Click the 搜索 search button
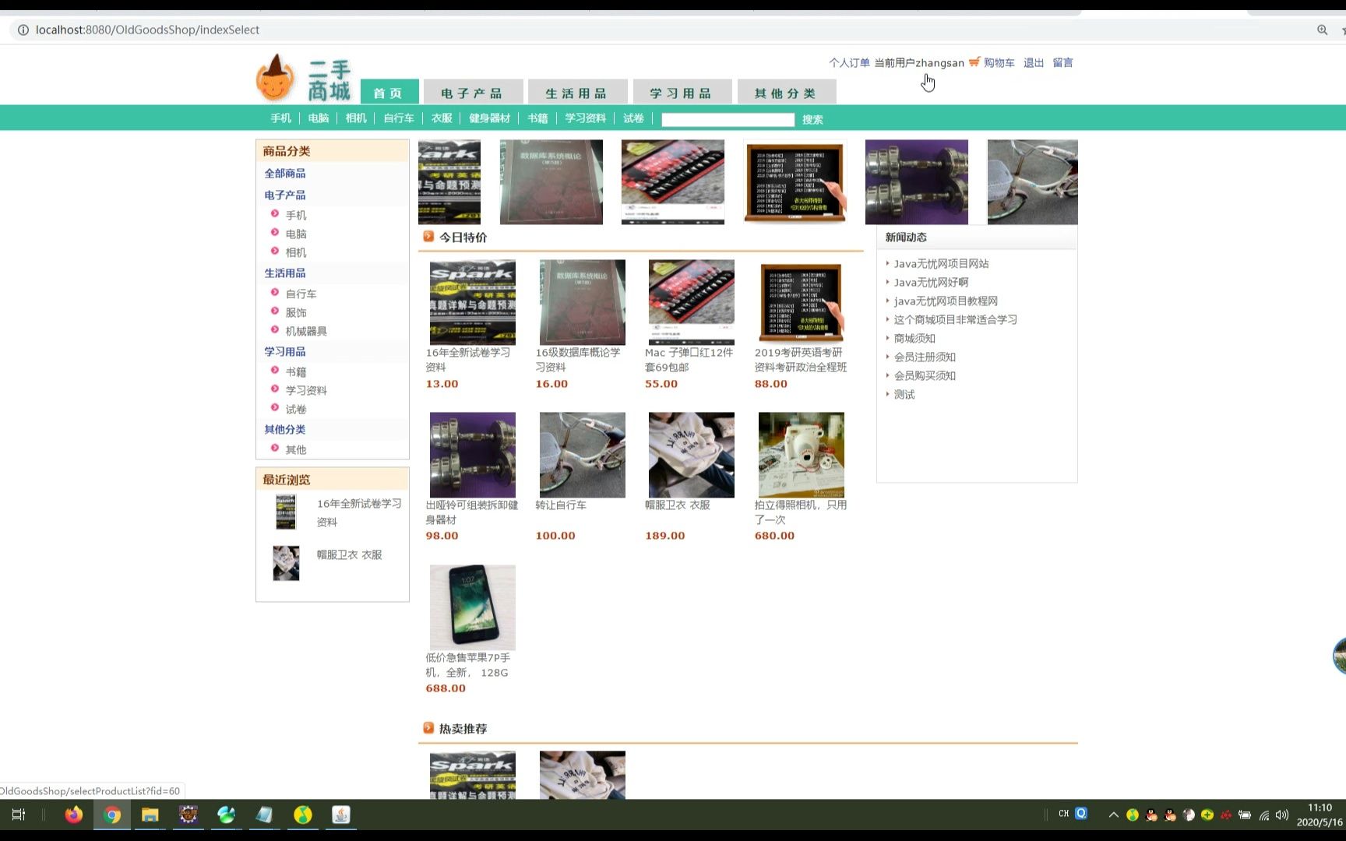The image size is (1346, 841). [x=812, y=119]
